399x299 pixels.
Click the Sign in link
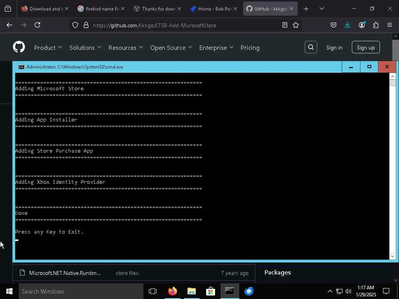click(334, 47)
